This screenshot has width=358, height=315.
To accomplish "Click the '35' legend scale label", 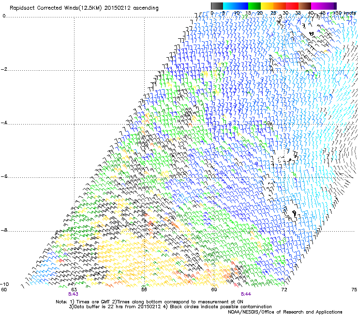I will pos(298,13).
